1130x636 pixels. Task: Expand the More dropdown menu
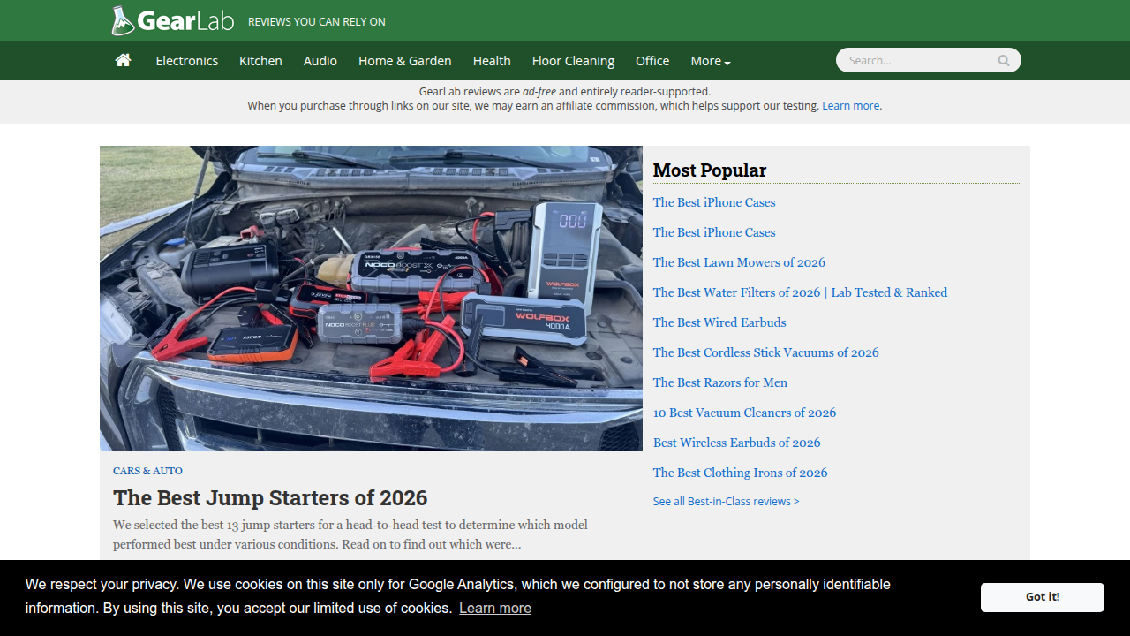[711, 61]
